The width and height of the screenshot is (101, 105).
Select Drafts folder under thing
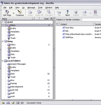point(27,48)
